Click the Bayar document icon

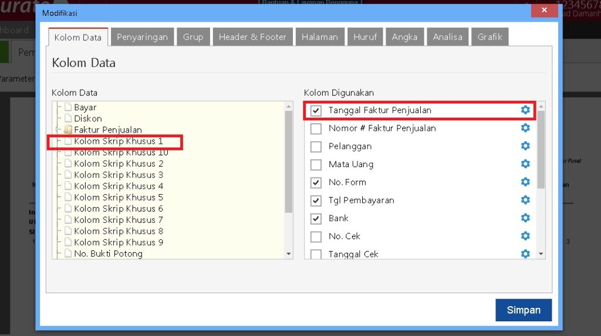(68, 107)
